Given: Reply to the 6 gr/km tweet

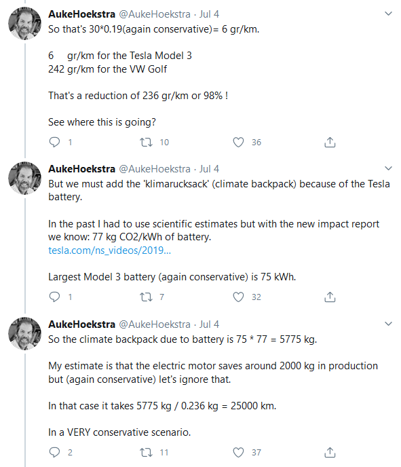Looking at the screenshot, I should [x=54, y=142].
